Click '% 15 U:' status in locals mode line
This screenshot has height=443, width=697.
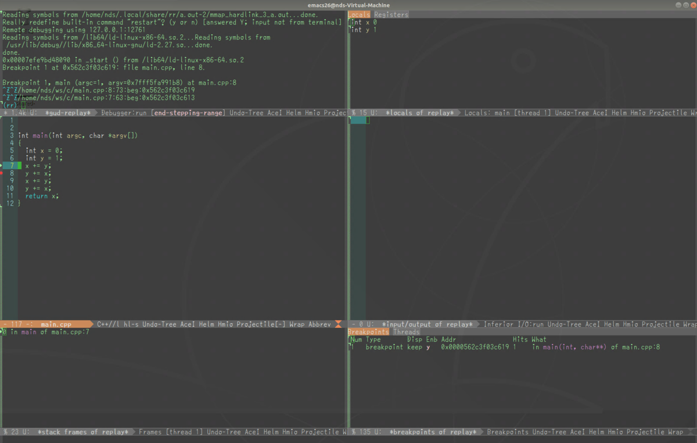[x=365, y=113]
